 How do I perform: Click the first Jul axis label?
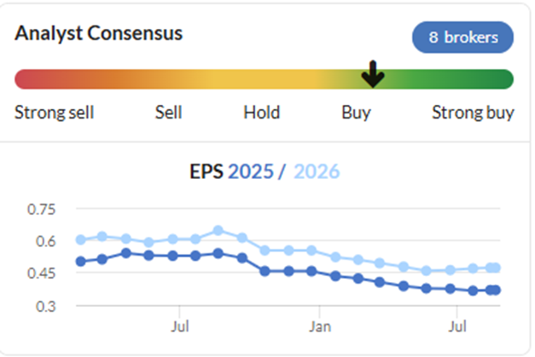[180, 326]
